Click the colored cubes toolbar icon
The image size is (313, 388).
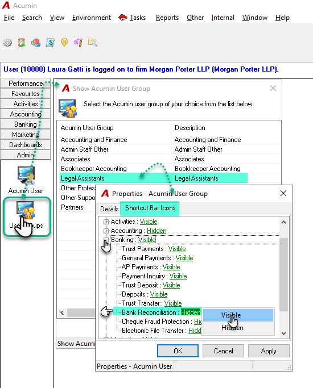36,43
